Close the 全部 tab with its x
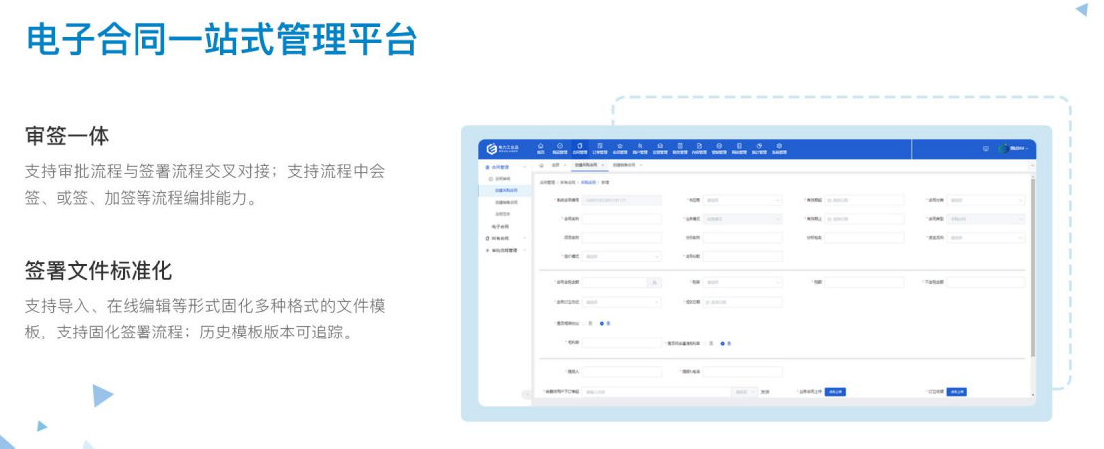The height and width of the screenshot is (449, 1104). click(x=565, y=165)
